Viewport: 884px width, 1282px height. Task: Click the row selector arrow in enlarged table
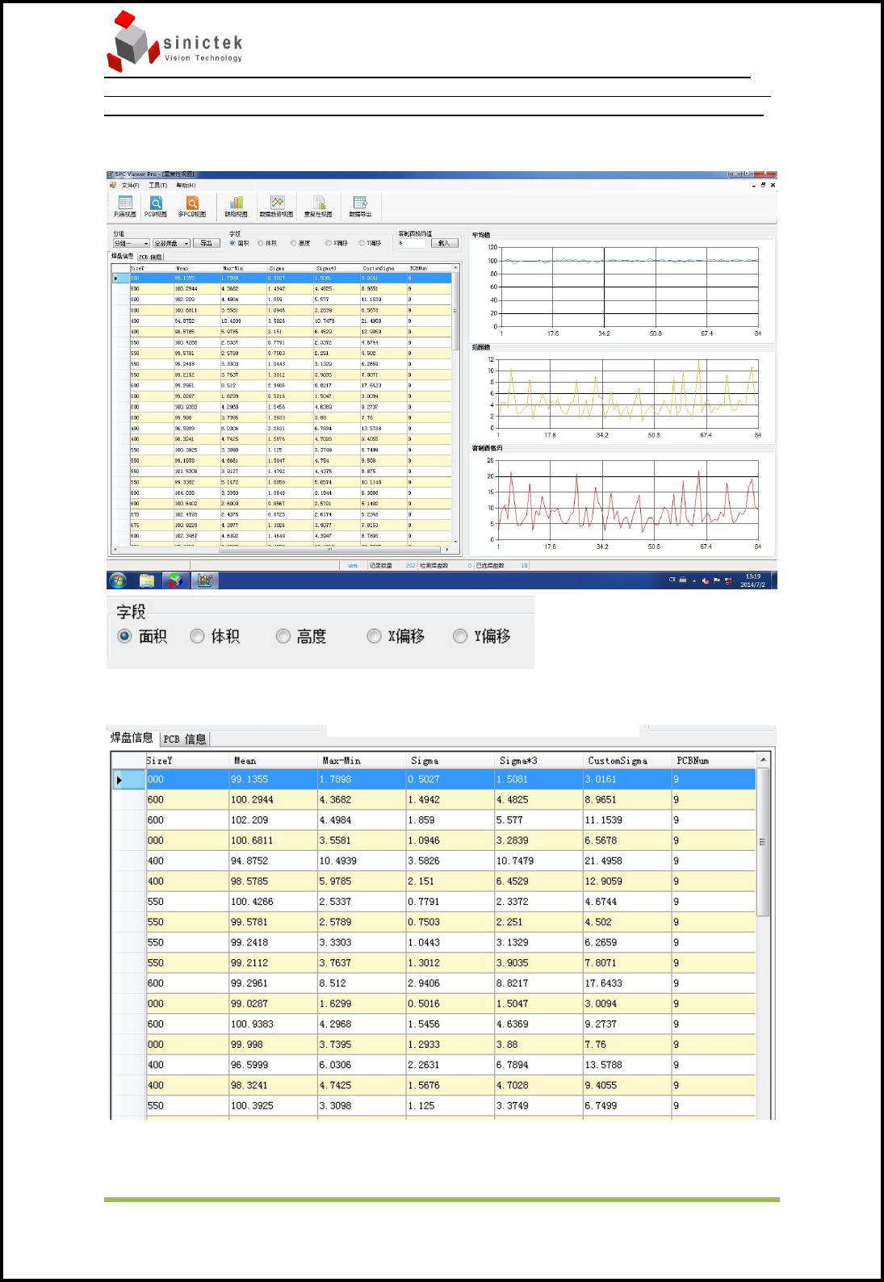tap(119, 780)
